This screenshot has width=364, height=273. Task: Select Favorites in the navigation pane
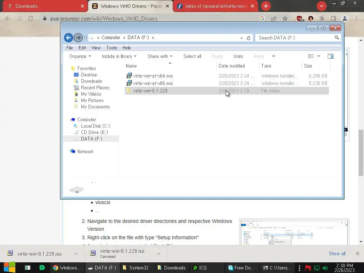[86, 68]
